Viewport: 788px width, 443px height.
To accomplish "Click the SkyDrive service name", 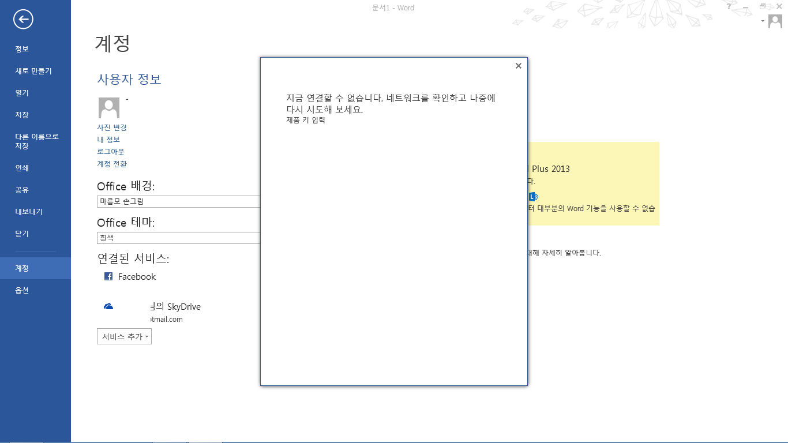I will click(175, 307).
